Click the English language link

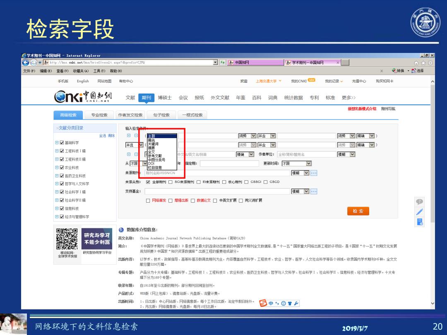coord(83,81)
